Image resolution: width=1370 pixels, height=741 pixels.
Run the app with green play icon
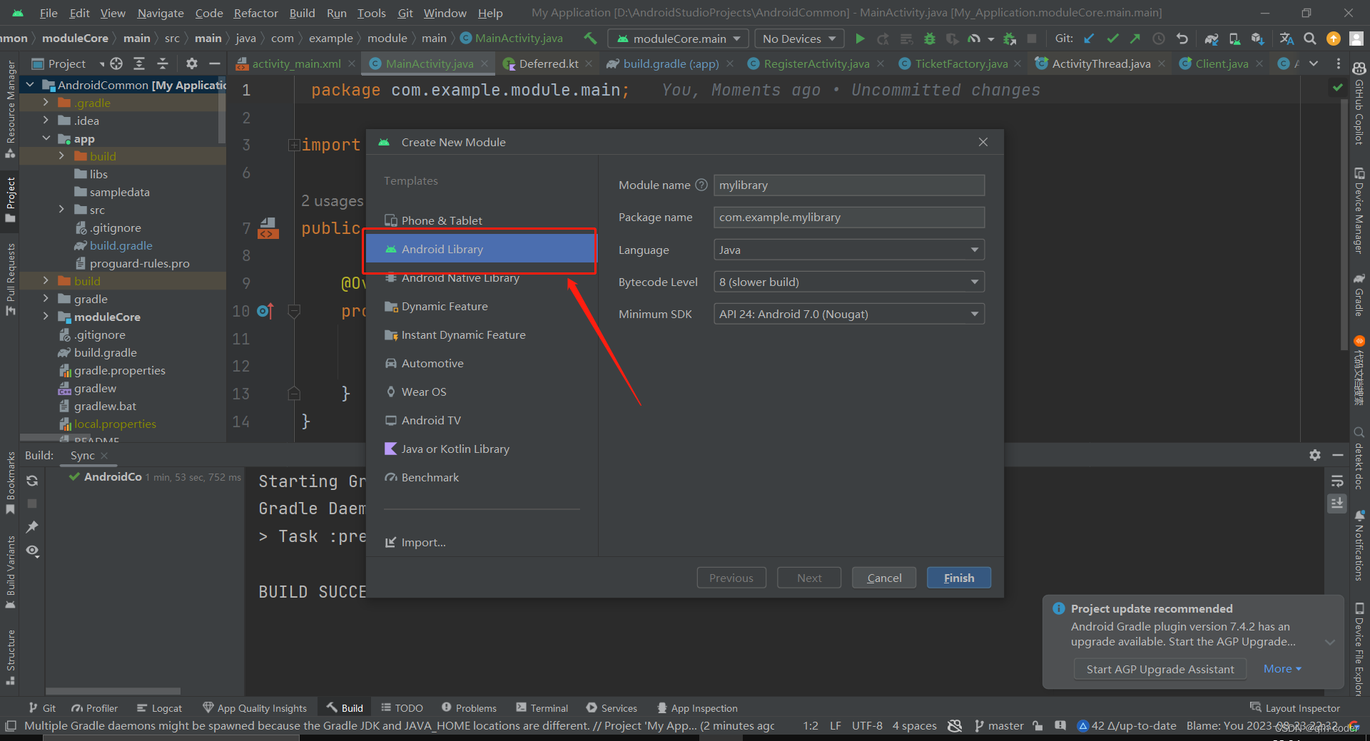pyautogui.click(x=860, y=39)
